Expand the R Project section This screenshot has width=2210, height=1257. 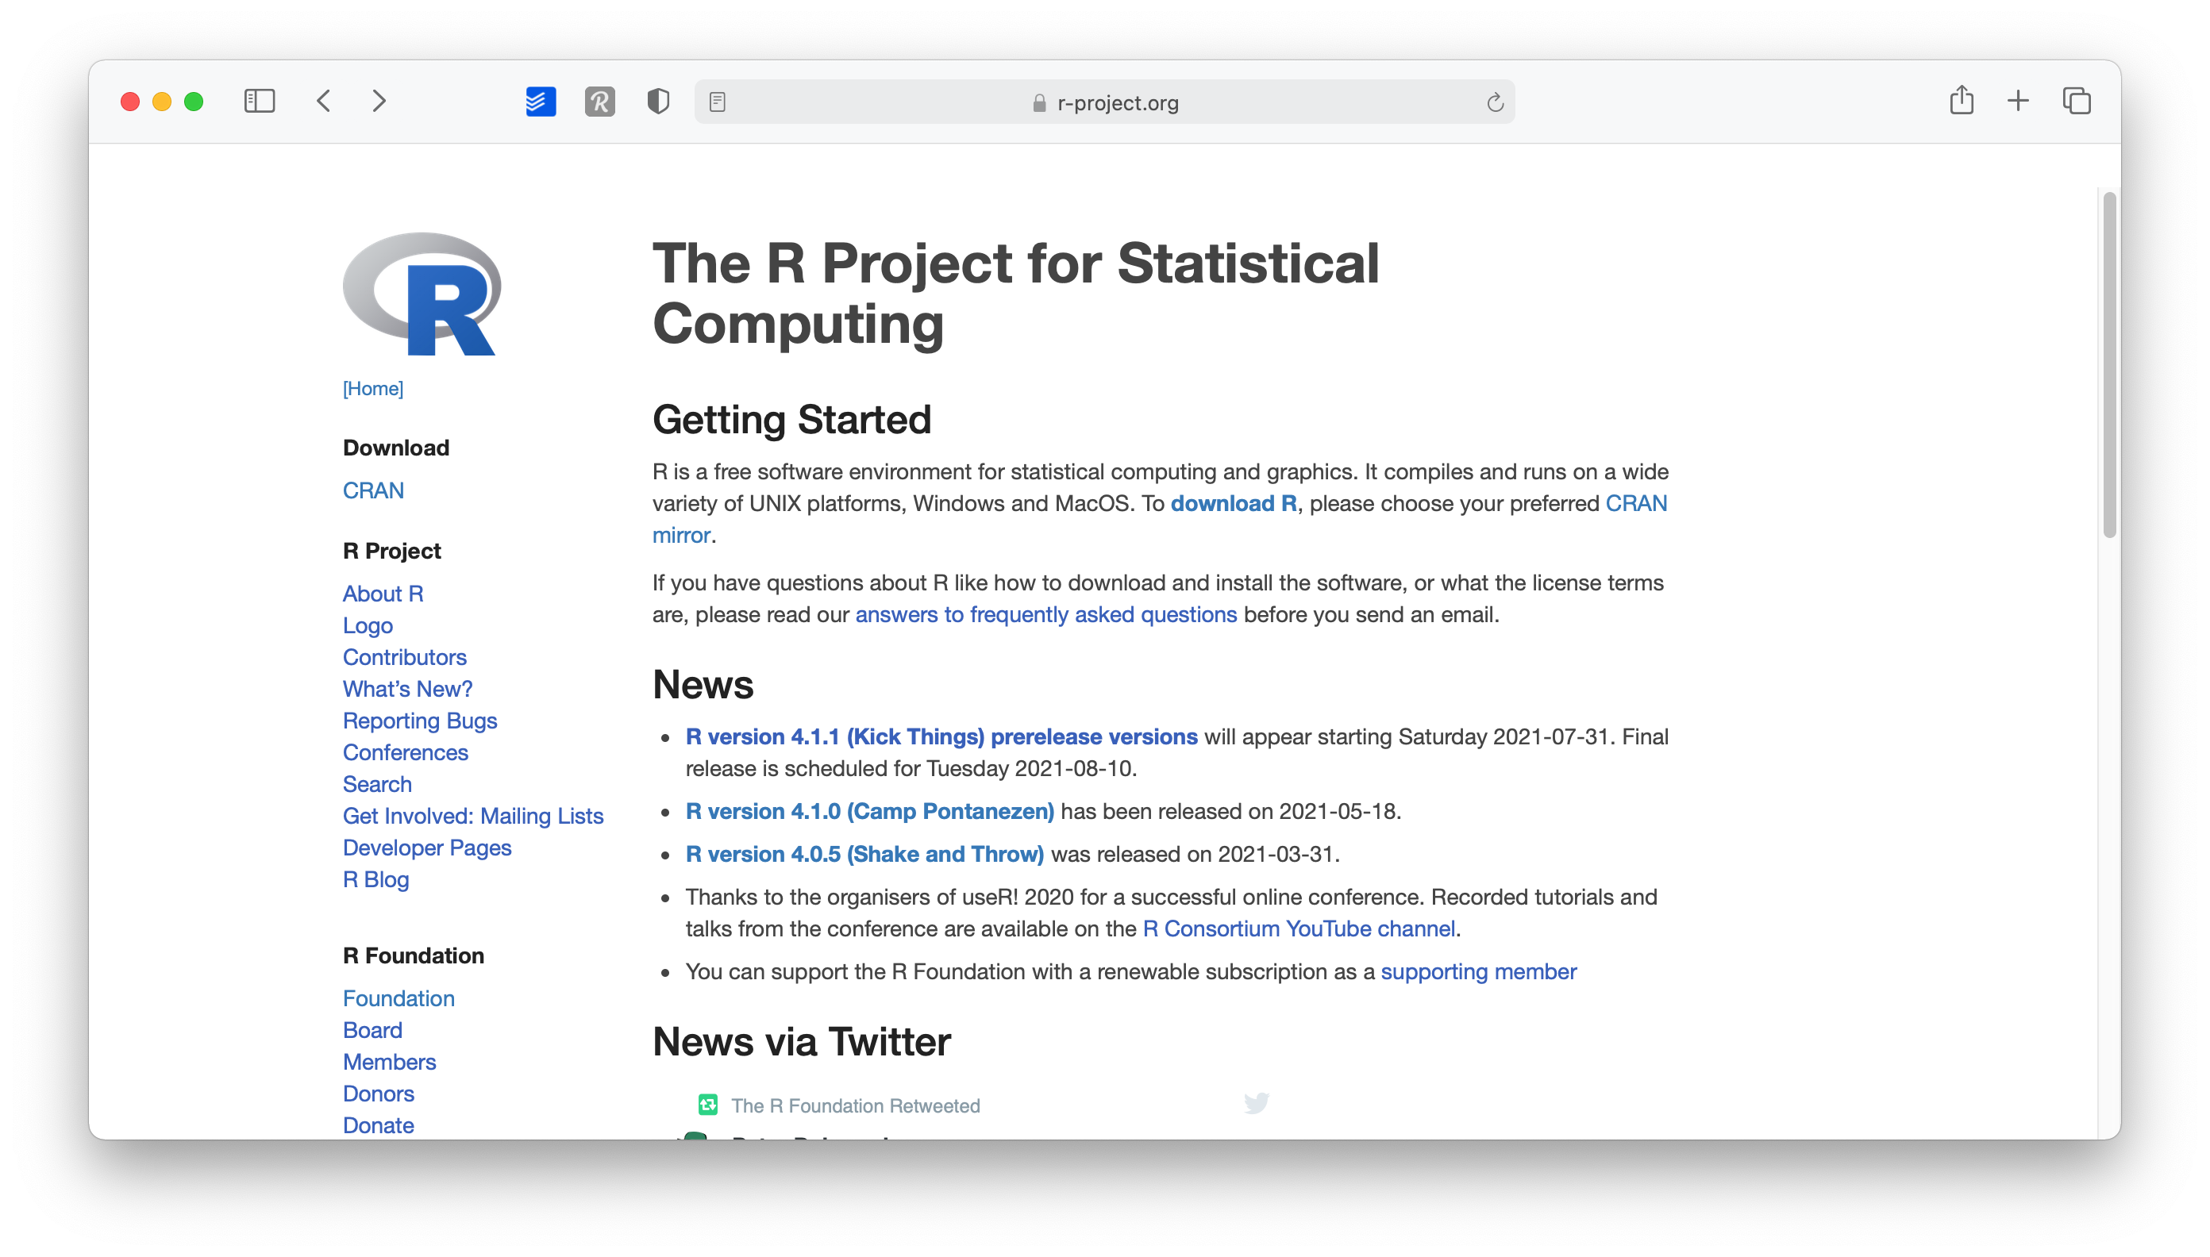(391, 550)
